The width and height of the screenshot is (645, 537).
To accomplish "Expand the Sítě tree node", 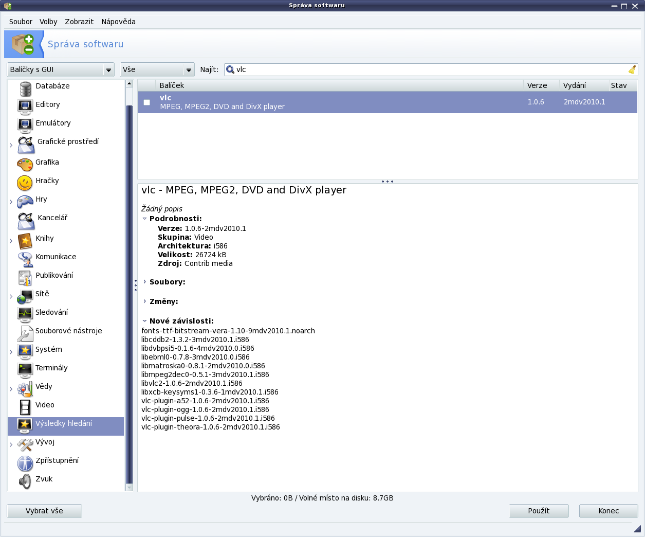I will coord(11,296).
